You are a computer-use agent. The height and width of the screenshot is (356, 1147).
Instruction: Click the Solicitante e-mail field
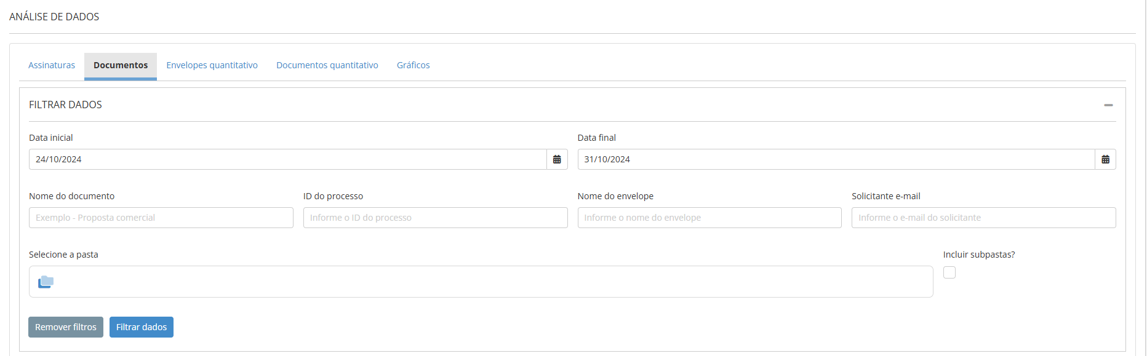point(983,218)
